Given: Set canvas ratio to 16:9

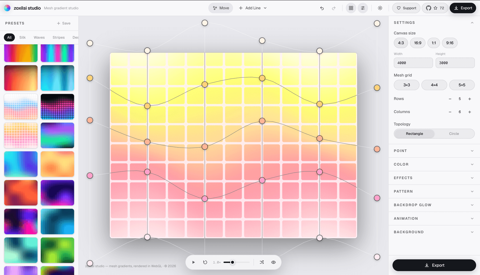Looking at the screenshot, I should pos(418,43).
